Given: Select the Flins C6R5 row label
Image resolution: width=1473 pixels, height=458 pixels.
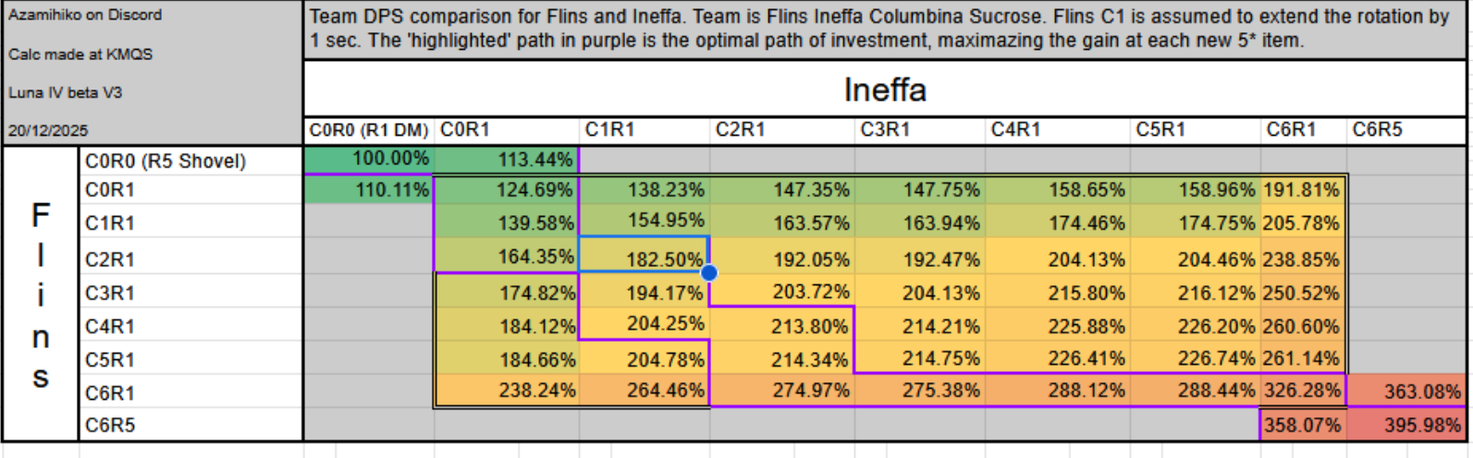Looking at the screenshot, I should click(190, 426).
